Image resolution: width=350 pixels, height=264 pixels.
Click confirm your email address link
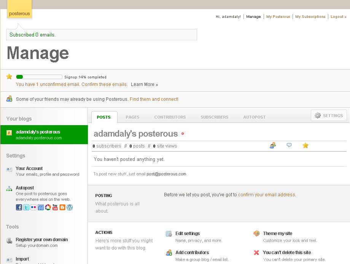point(267,195)
